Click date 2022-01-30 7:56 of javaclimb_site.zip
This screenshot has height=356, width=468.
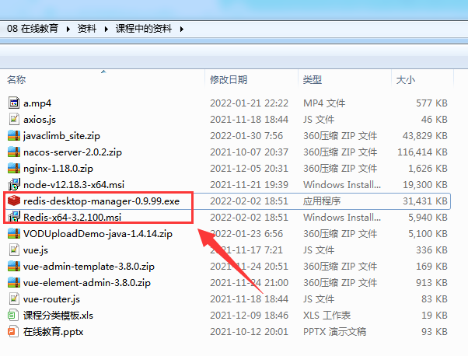point(246,136)
